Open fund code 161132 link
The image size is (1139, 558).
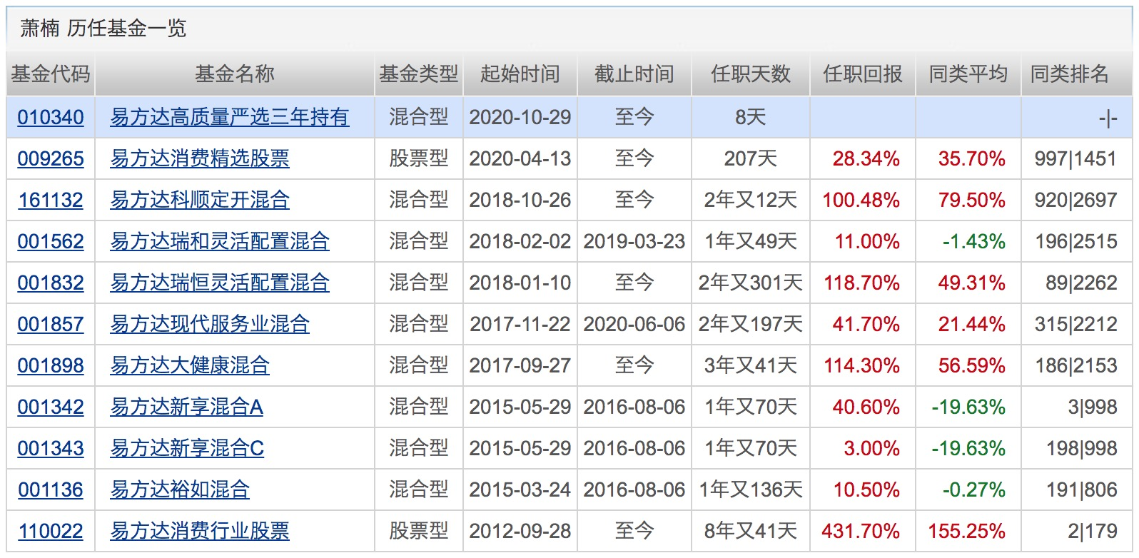pos(51,200)
